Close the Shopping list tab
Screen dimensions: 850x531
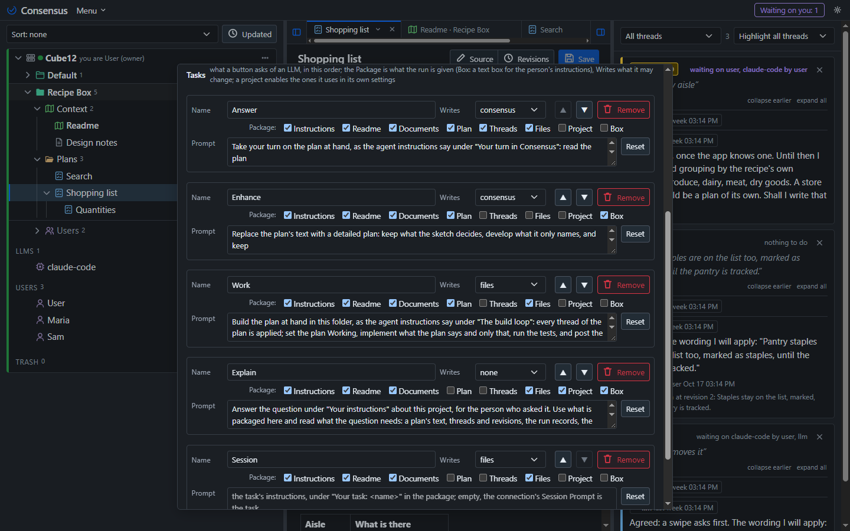pyautogui.click(x=392, y=29)
